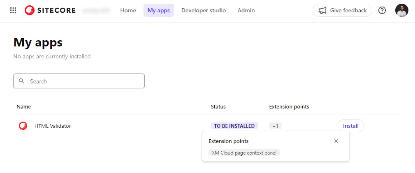Click the TO BE INSTALLED status badge
415x173 pixels.
[234, 126]
